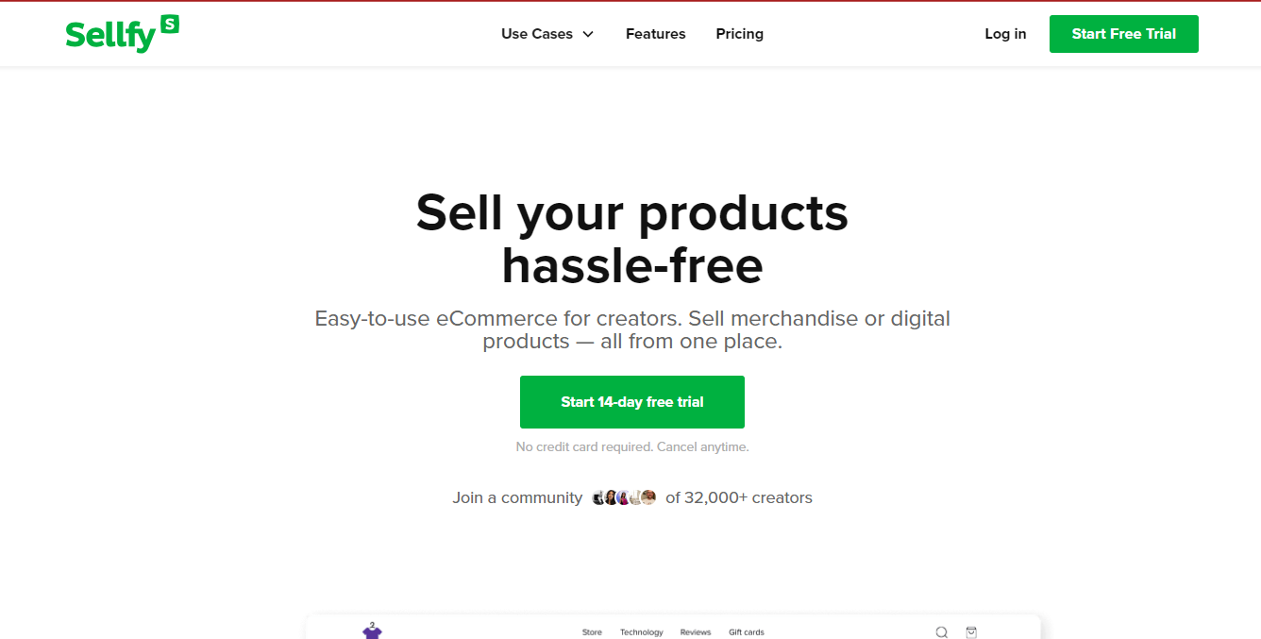Viewport: 1261px width, 639px height.
Task: Go to the Features page
Action: [655, 34]
